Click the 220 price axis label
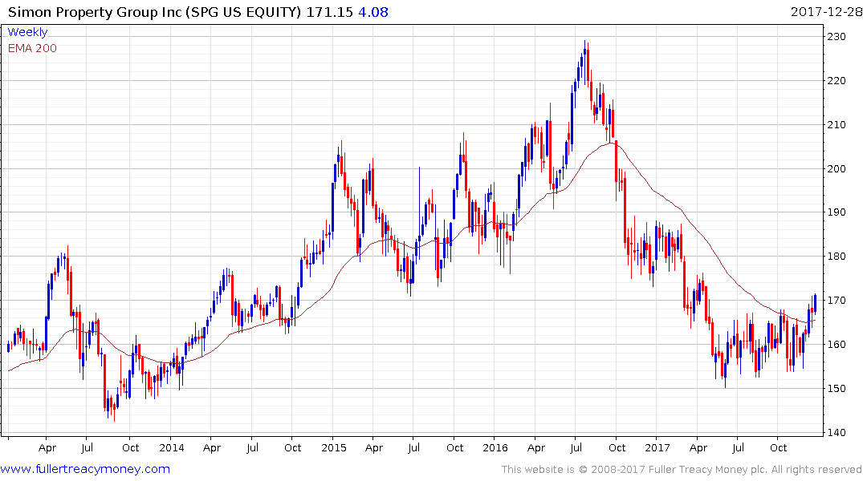The image size is (863, 481). coord(836,81)
